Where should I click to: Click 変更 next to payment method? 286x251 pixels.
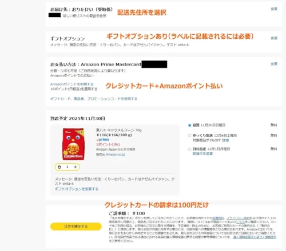(x=274, y=64)
